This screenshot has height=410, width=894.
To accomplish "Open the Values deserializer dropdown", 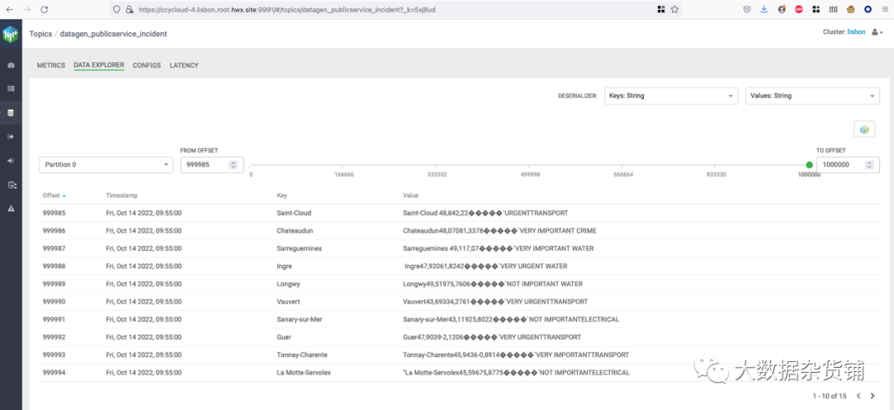I will pyautogui.click(x=813, y=96).
